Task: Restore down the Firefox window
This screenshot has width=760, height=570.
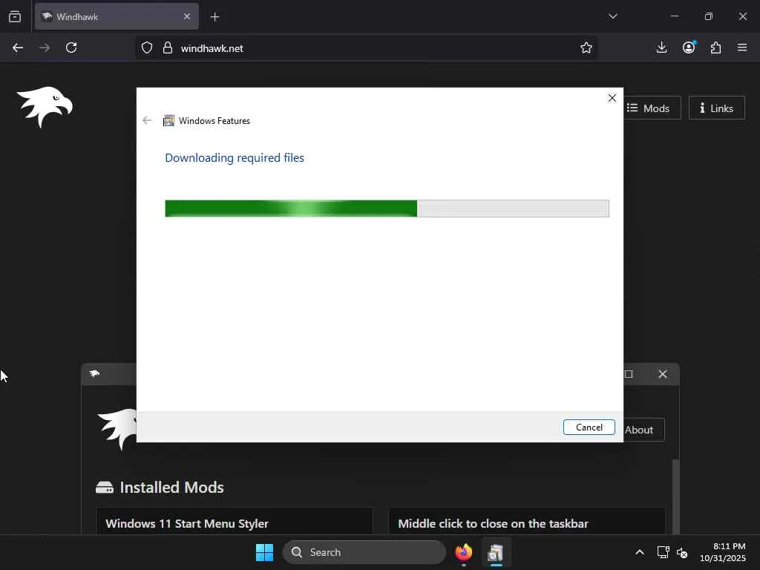Action: tap(709, 16)
